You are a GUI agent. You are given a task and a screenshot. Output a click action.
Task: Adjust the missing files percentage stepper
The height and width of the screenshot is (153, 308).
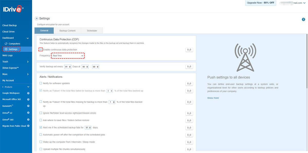112,102
